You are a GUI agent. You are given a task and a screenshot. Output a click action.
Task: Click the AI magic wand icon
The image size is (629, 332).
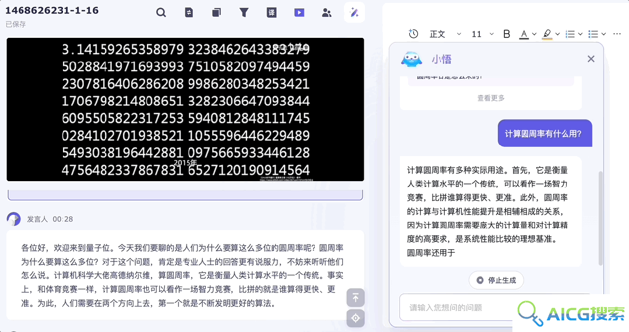354,12
